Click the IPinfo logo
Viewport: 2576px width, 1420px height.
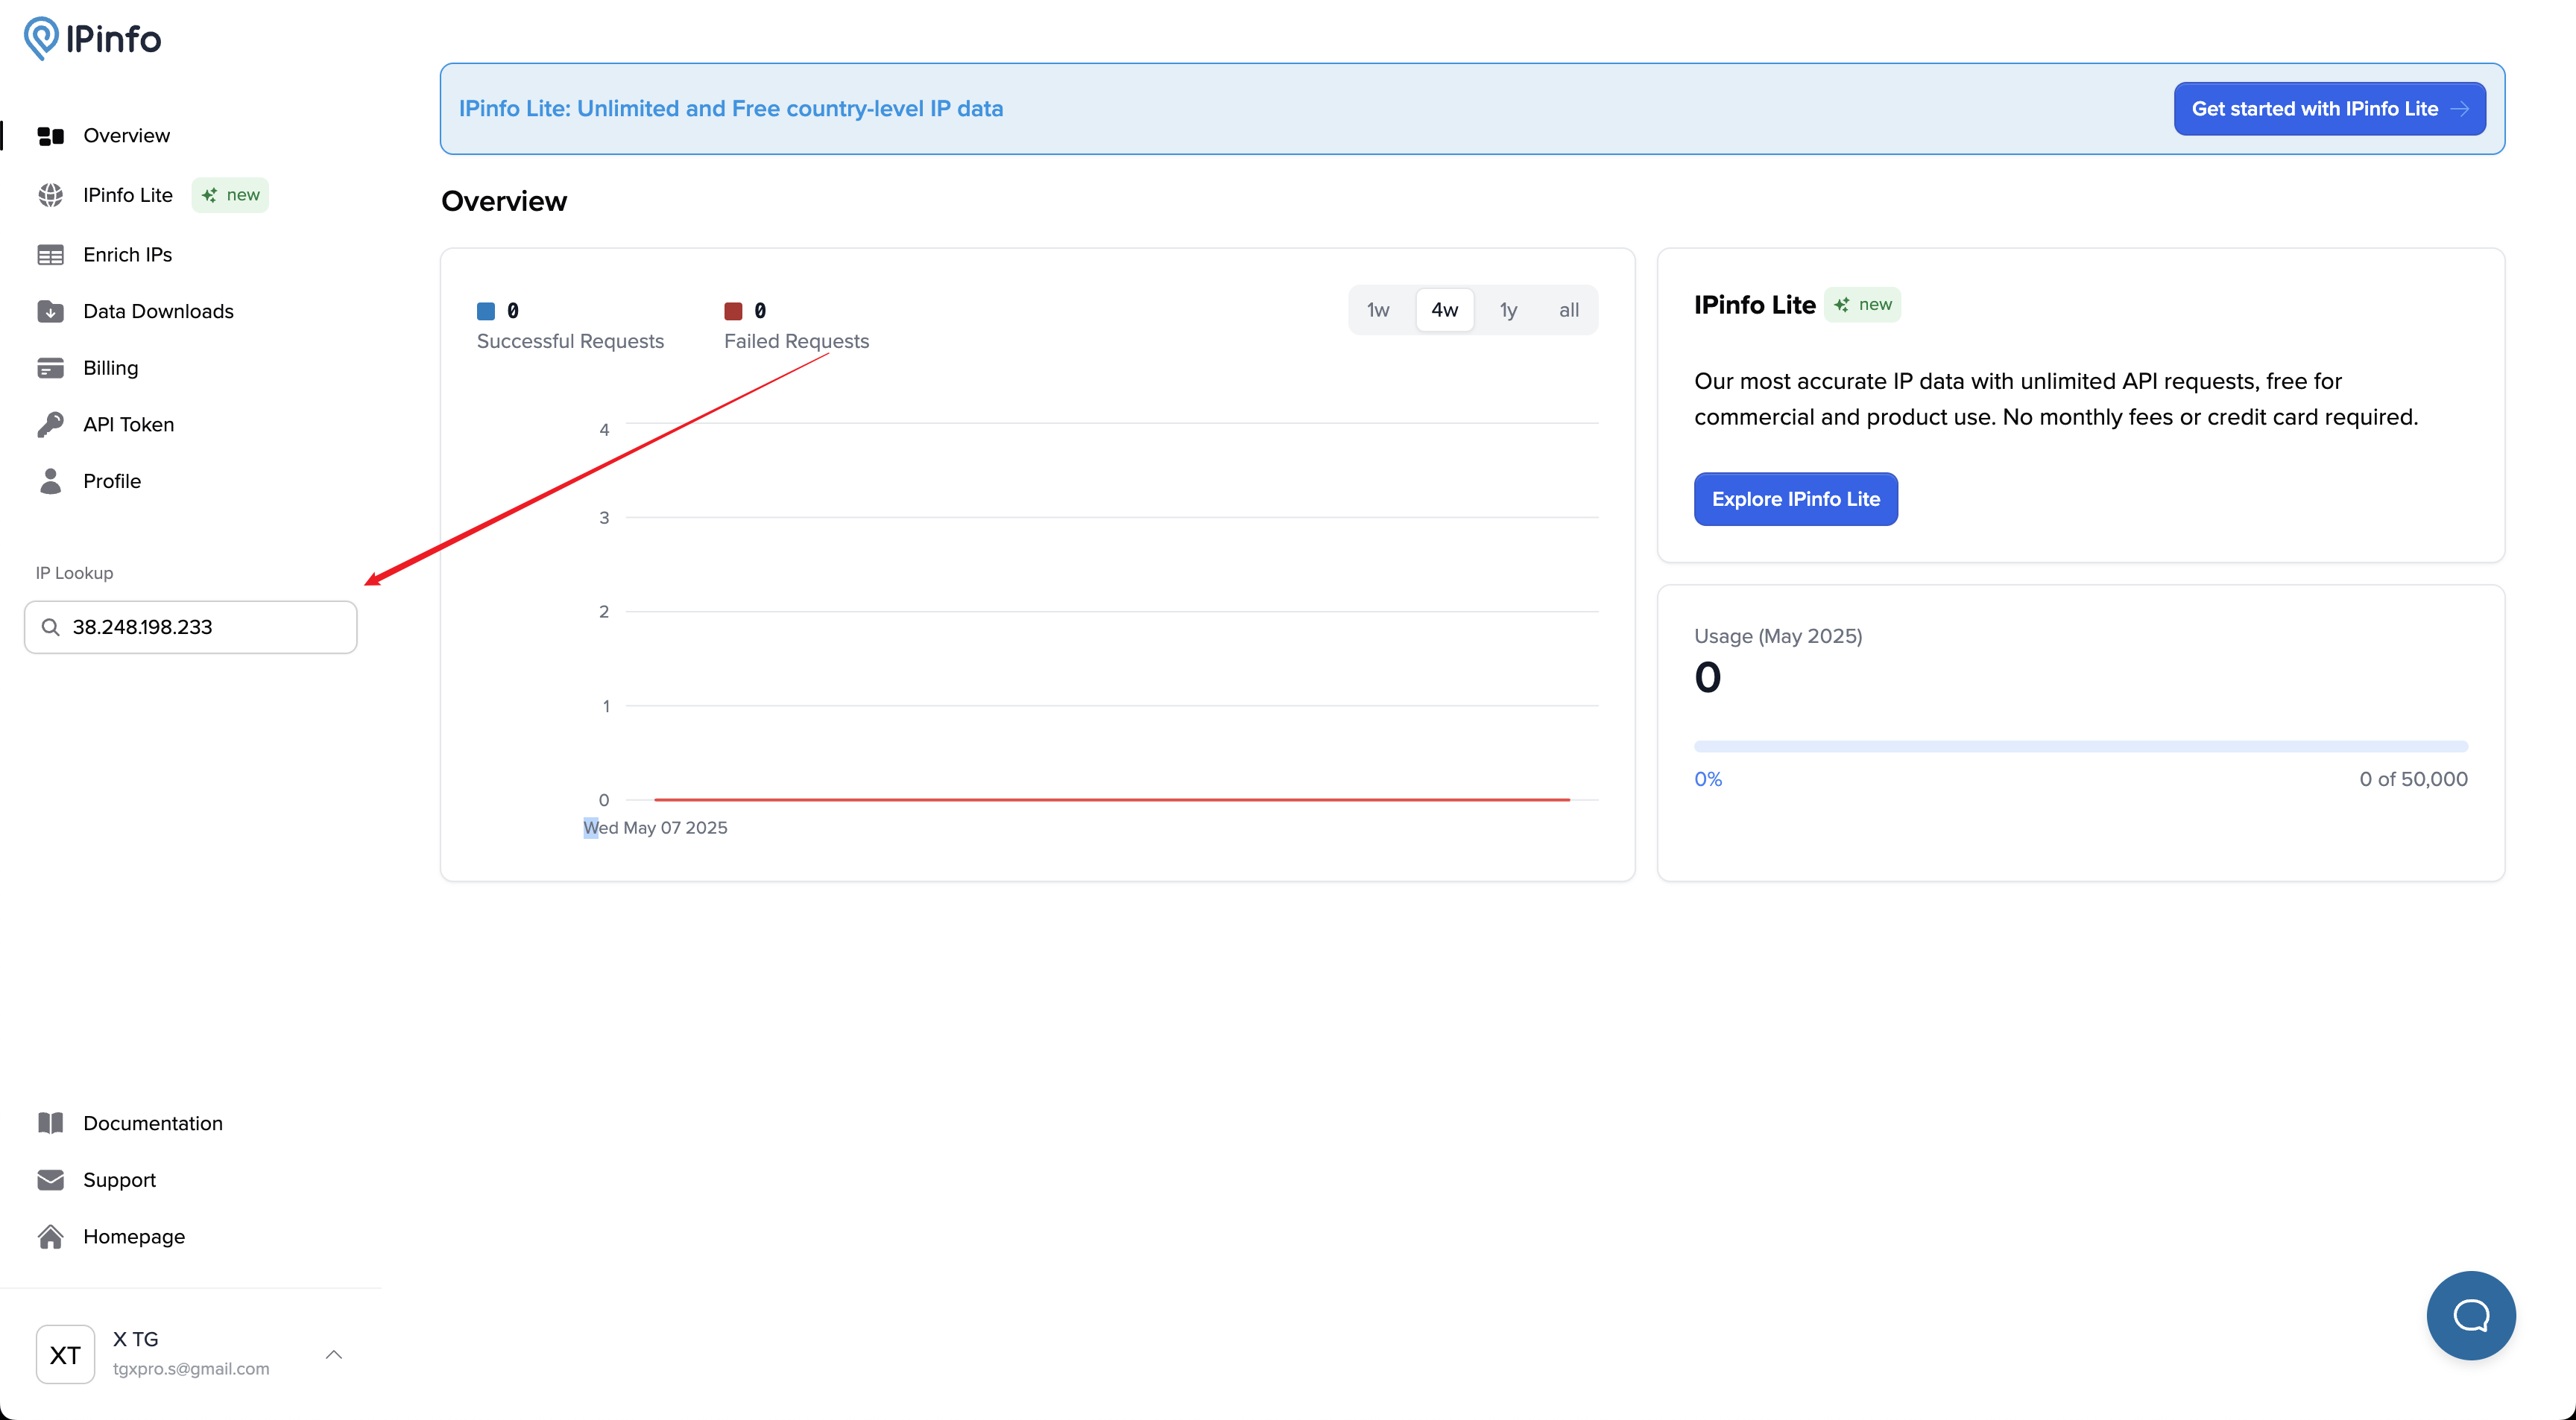click(92, 39)
